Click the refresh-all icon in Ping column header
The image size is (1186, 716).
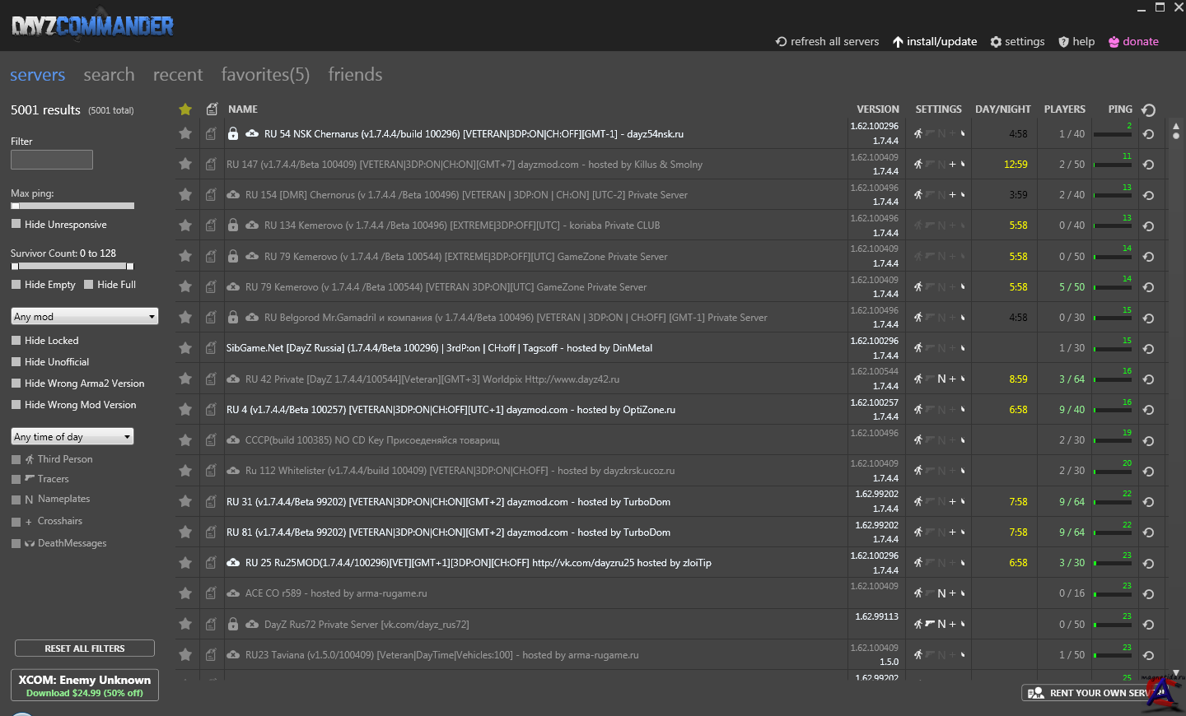point(1149,109)
